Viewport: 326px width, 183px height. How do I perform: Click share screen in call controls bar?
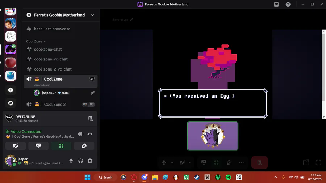tap(204, 162)
